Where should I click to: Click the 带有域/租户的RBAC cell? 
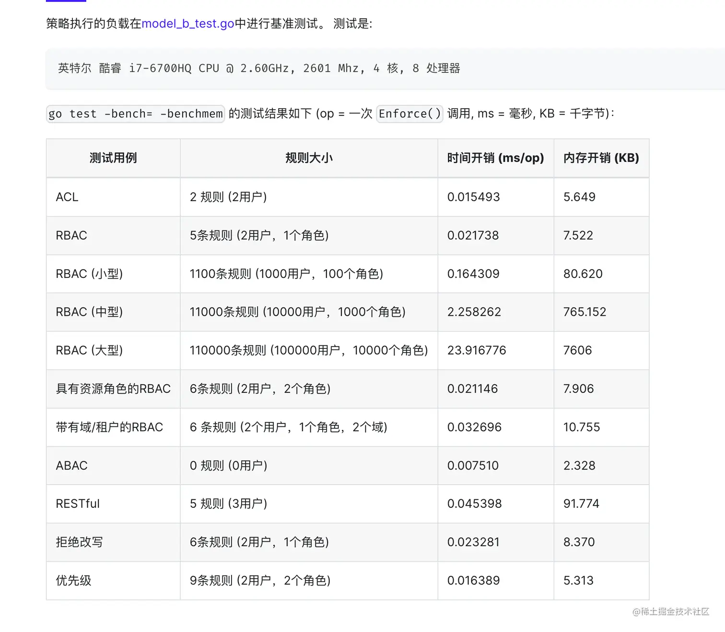(x=113, y=427)
